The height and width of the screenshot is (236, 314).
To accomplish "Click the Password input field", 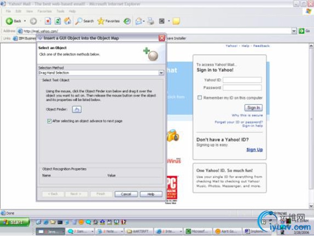I will [242, 87].
